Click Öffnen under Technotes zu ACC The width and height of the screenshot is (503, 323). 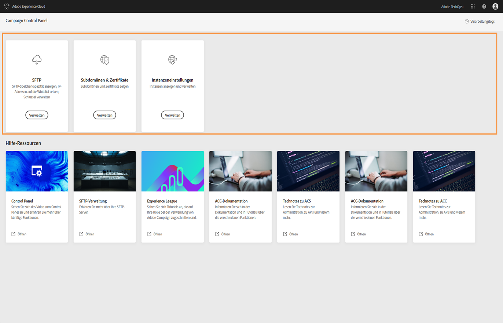pyautogui.click(x=429, y=234)
